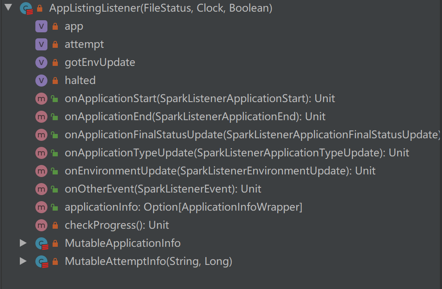The height and width of the screenshot is (289, 442).
Task: Click the method icon next to onApplicationEnd
Action: coord(41,117)
